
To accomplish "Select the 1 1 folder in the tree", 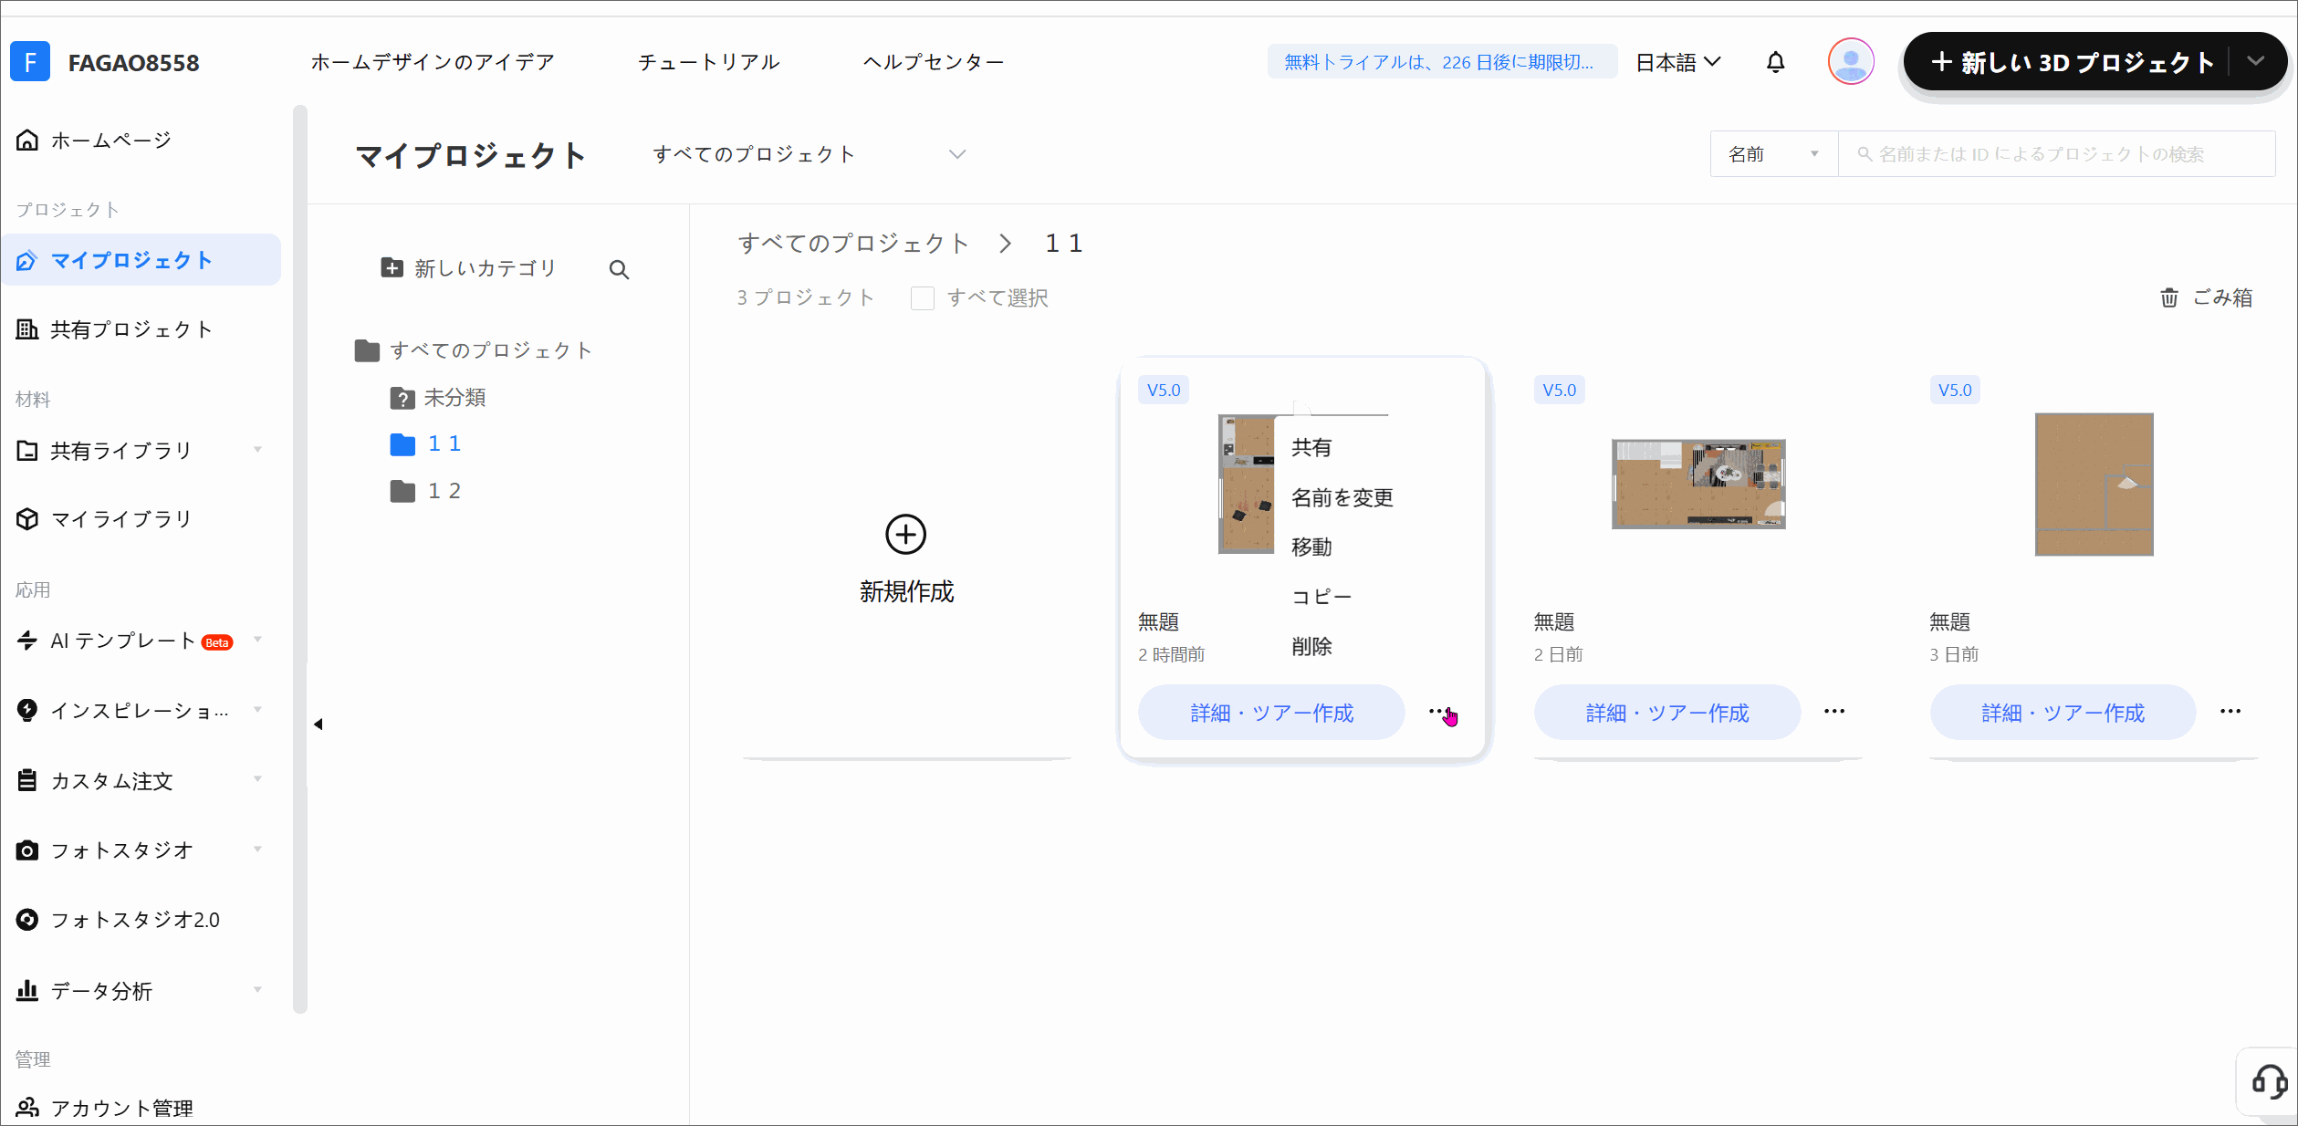I will [426, 443].
